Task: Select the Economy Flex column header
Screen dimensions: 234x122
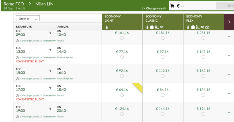Action: 194,19
